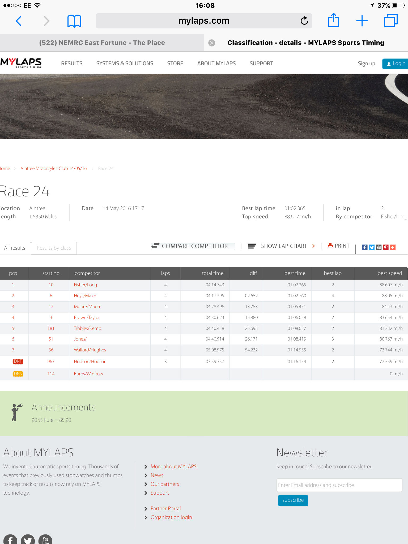
Task: Open competitor Heys/Maier
Action: (x=85, y=296)
